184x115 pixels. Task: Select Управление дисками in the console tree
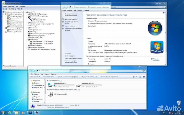pyautogui.click(x=16, y=30)
